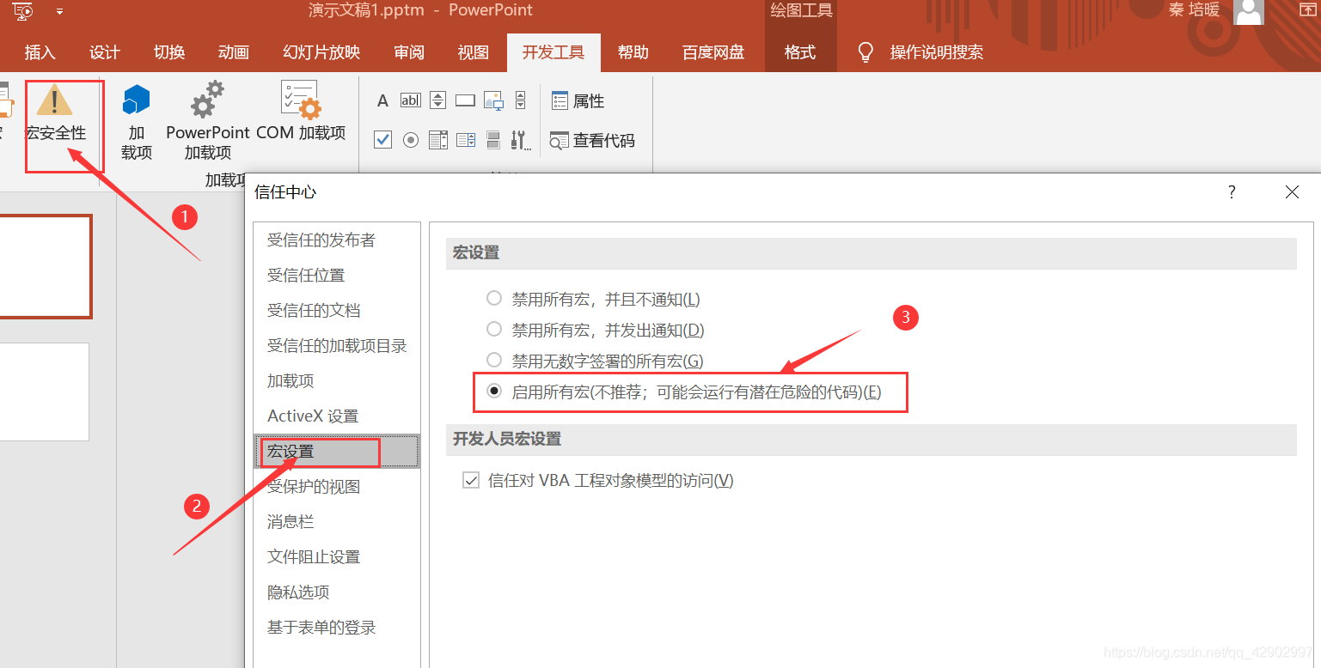This screenshot has height=668, width=1321.
Task: Insert Check Box ActiveX control
Action: (x=383, y=139)
